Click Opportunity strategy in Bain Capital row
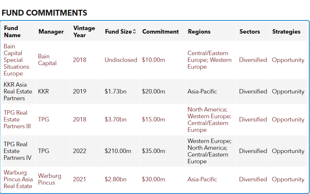310x194 pixels. tap(288, 60)
